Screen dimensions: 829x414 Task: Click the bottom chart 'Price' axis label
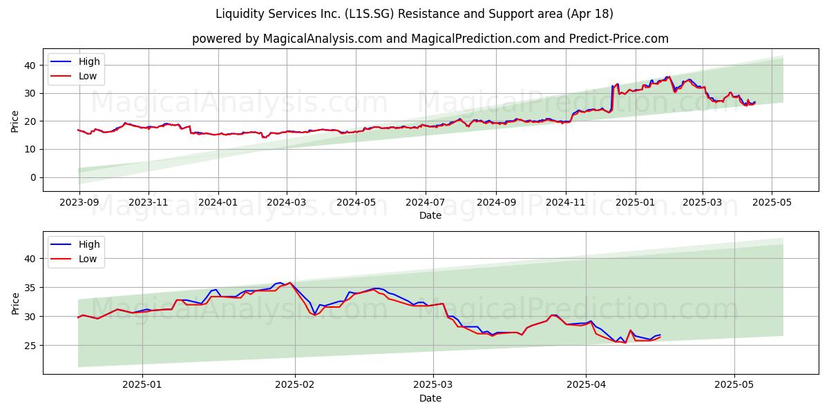[x=15, y=303]
